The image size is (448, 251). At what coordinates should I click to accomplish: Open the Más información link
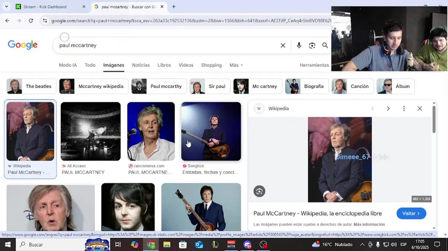click(369, 225)
